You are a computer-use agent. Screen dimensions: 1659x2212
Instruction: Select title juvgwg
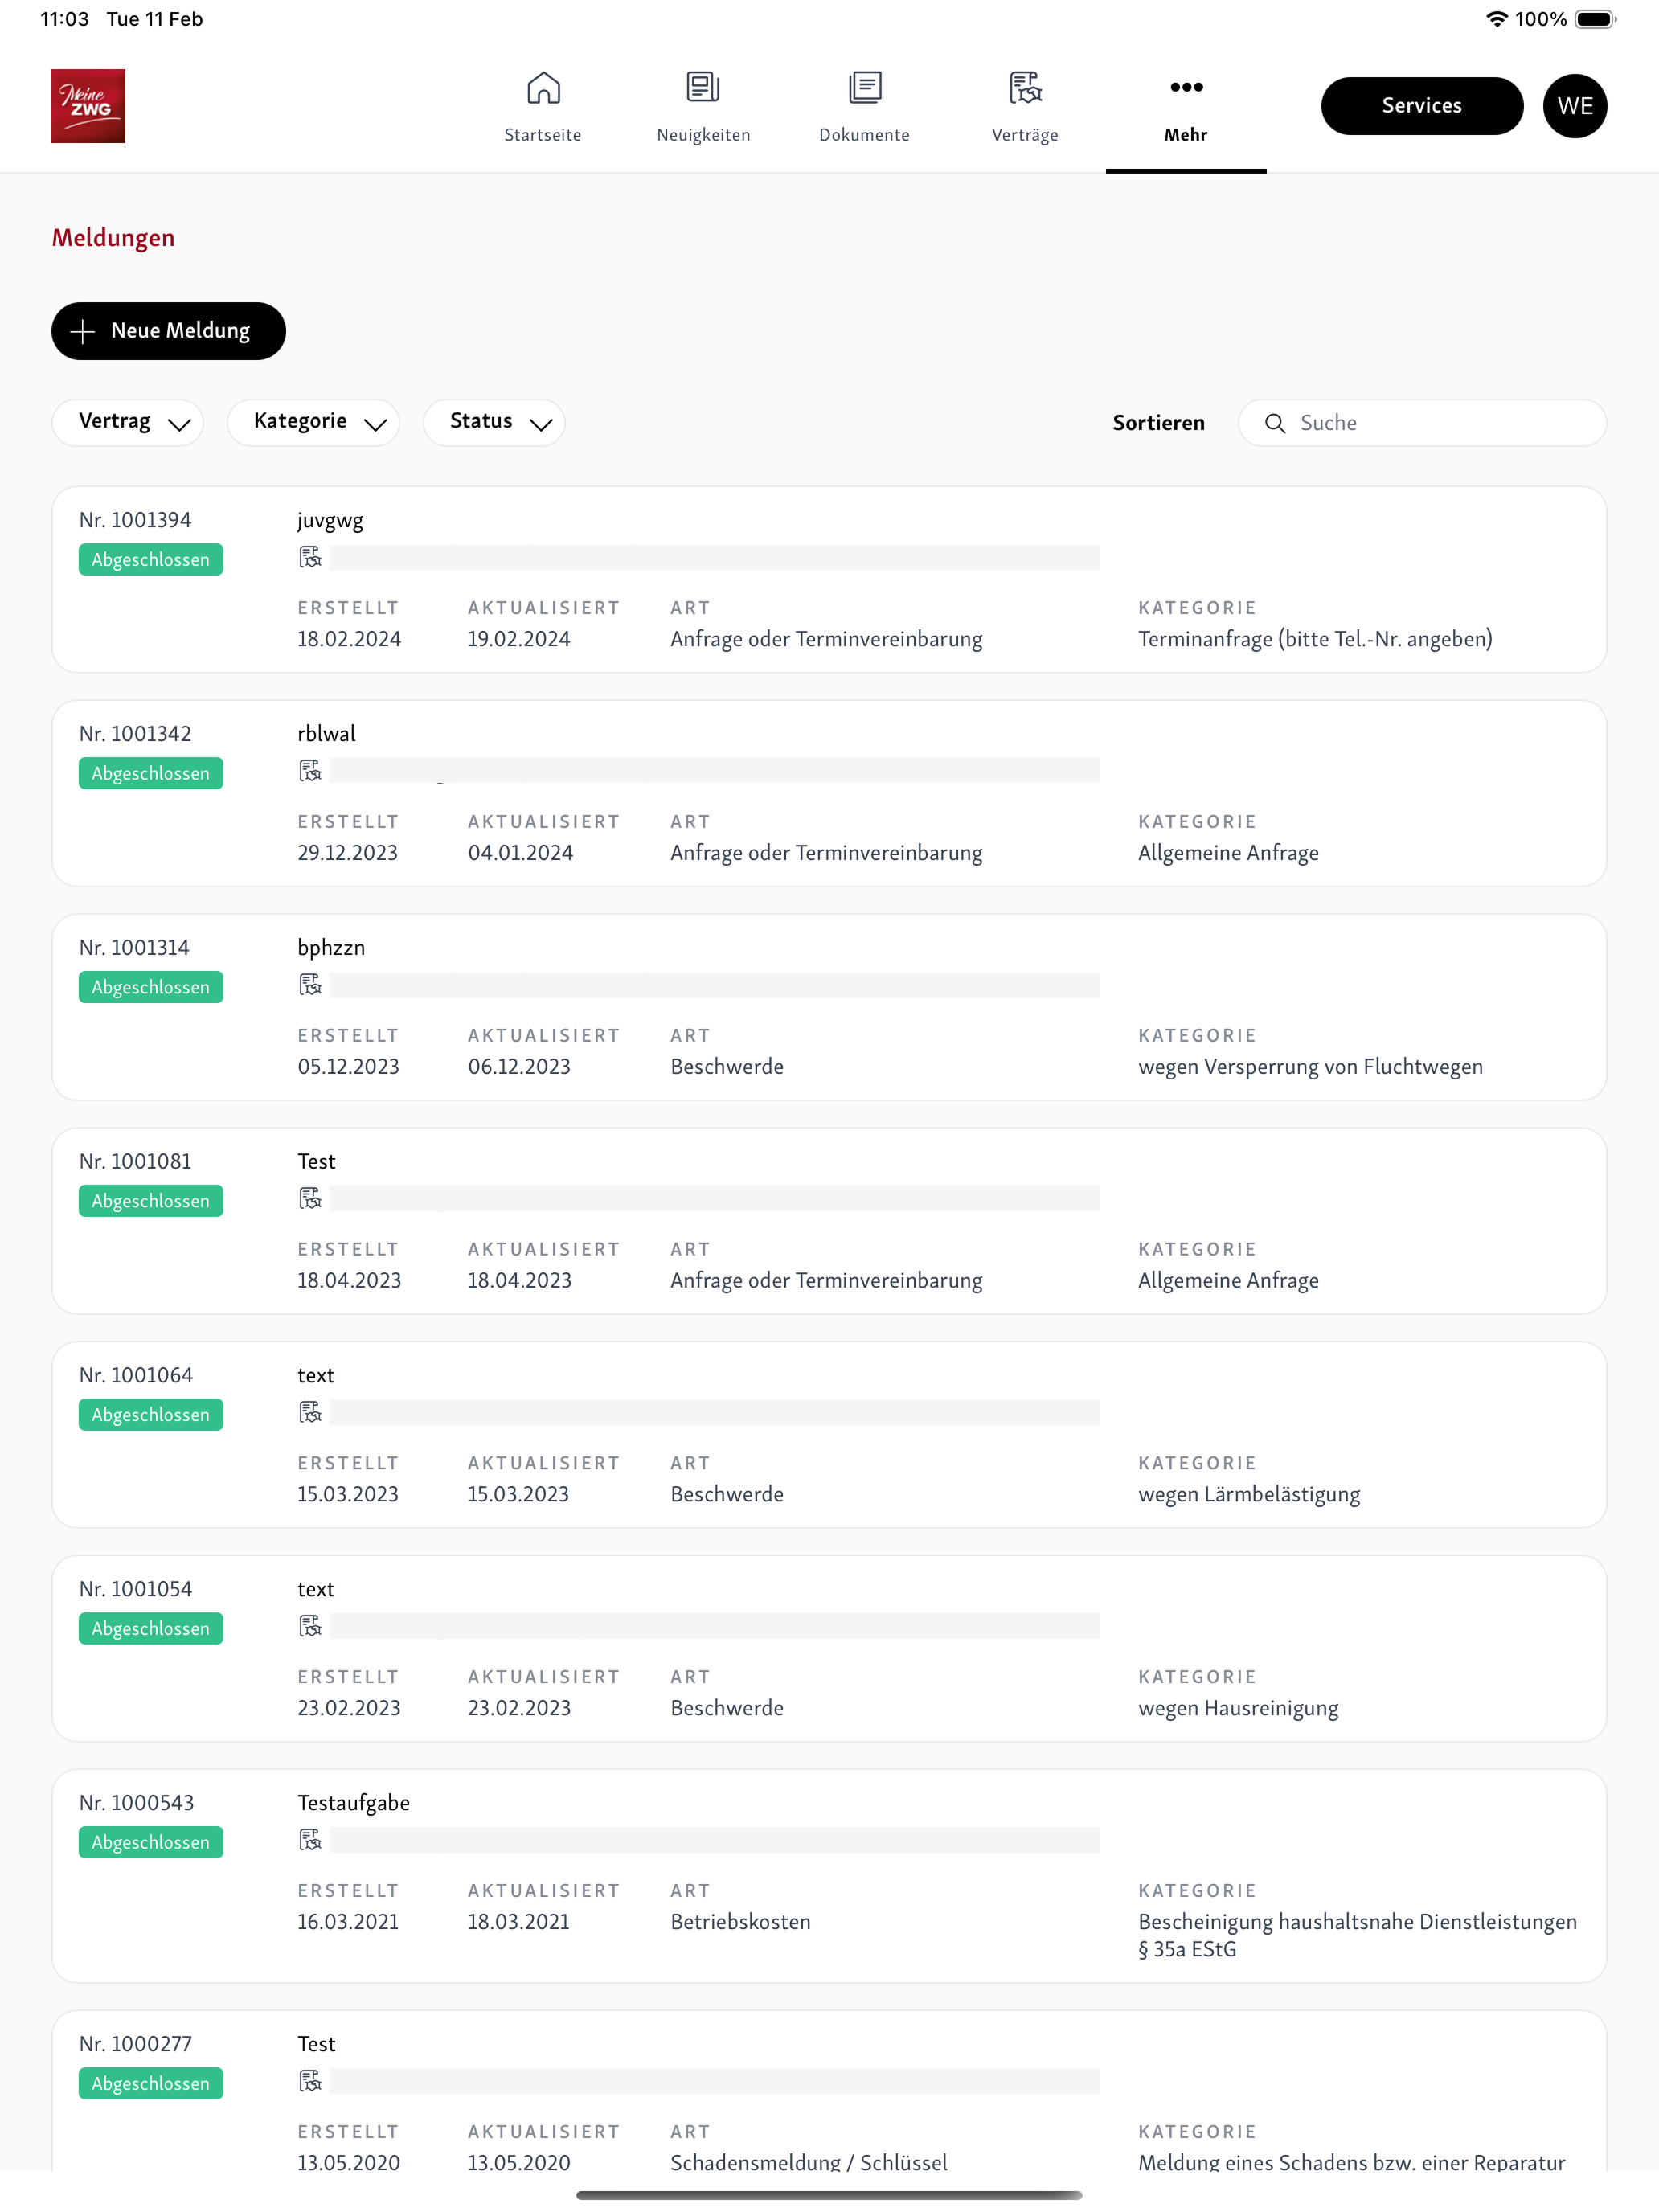330,521
